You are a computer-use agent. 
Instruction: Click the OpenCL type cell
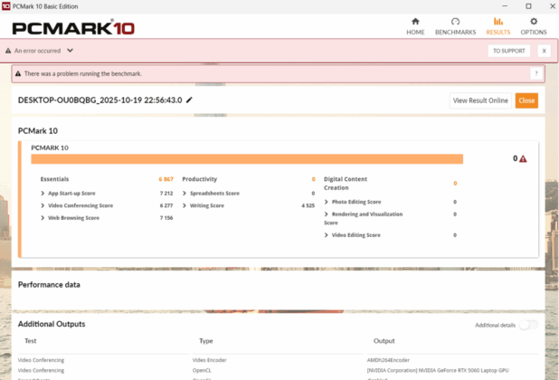(x=202, y=370)
